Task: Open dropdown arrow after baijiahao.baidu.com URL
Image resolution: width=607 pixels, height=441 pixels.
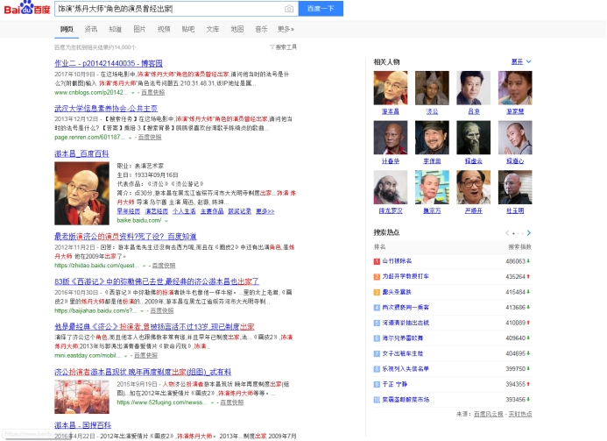Action: 142,310
